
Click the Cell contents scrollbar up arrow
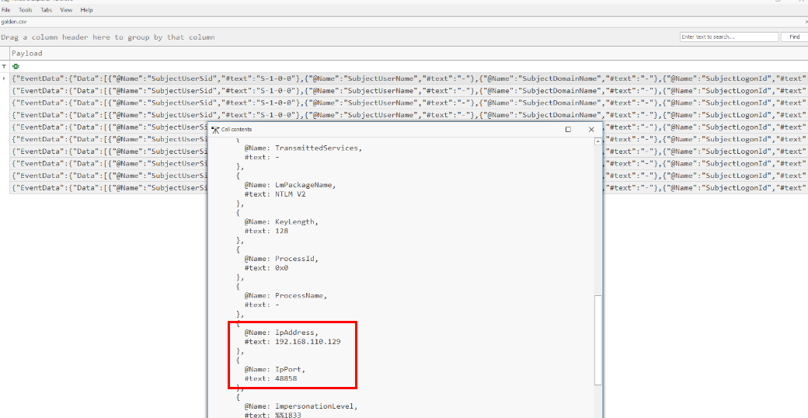597,141
